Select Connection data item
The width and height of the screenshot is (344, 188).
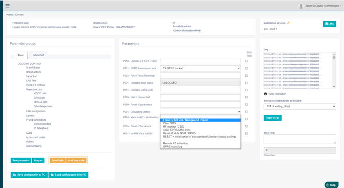[x=42, y=124]
